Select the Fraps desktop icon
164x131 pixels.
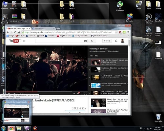click(139, 5)
